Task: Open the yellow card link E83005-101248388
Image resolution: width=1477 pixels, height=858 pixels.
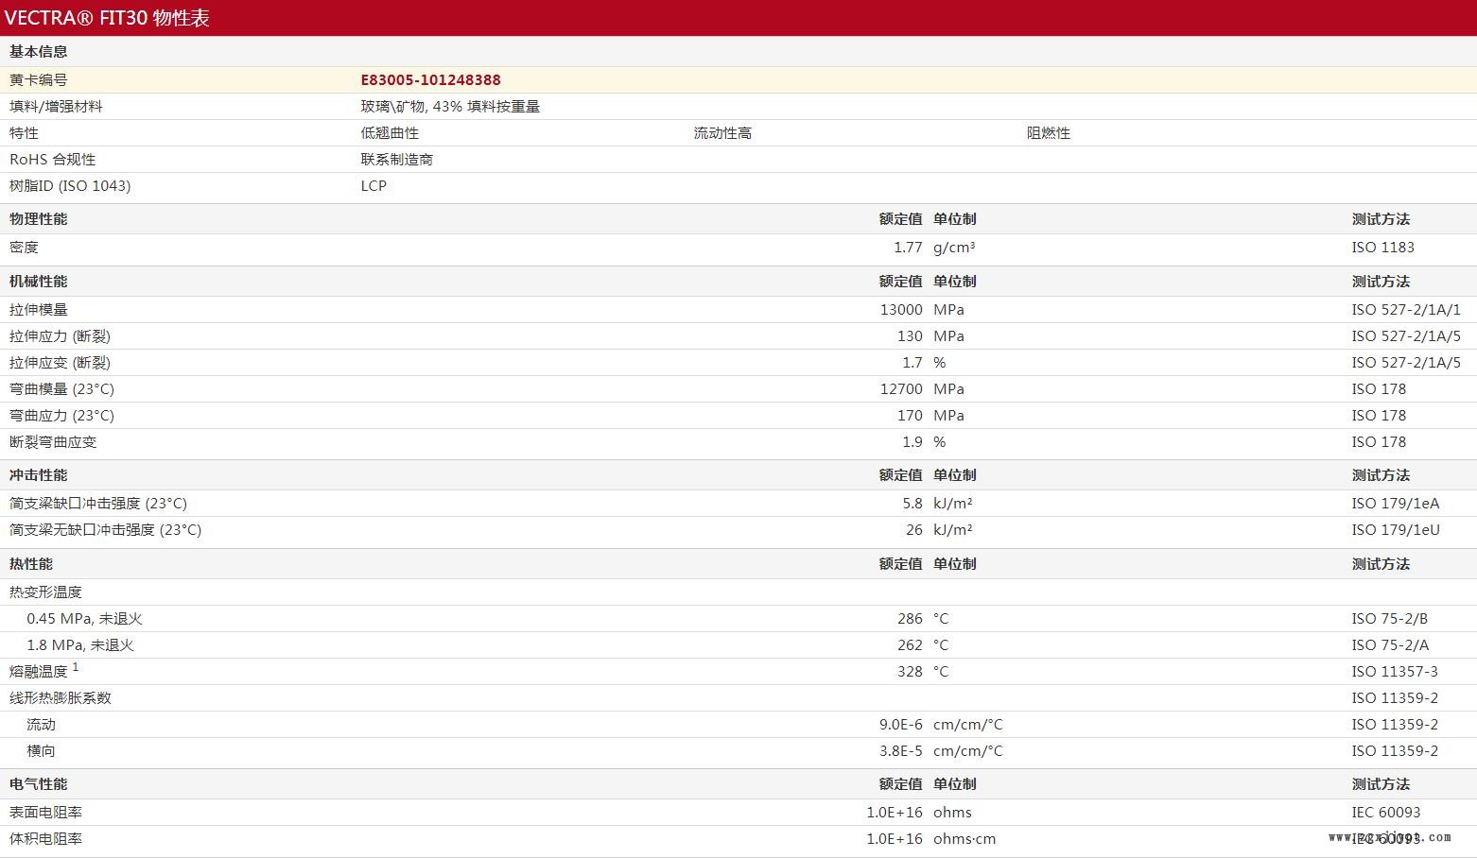Action: [430, 80]
